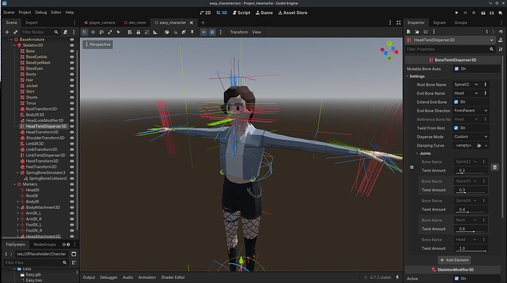Toggle distraction free mode expand icon
Image resolution: width=507 pixels, height=283 pixels.
click(399, 23)
